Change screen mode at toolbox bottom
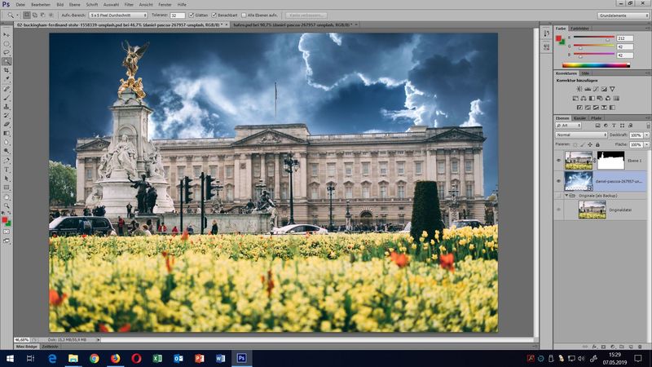The height and width of the screenshot is (367, 652). [x=7, y=241]
